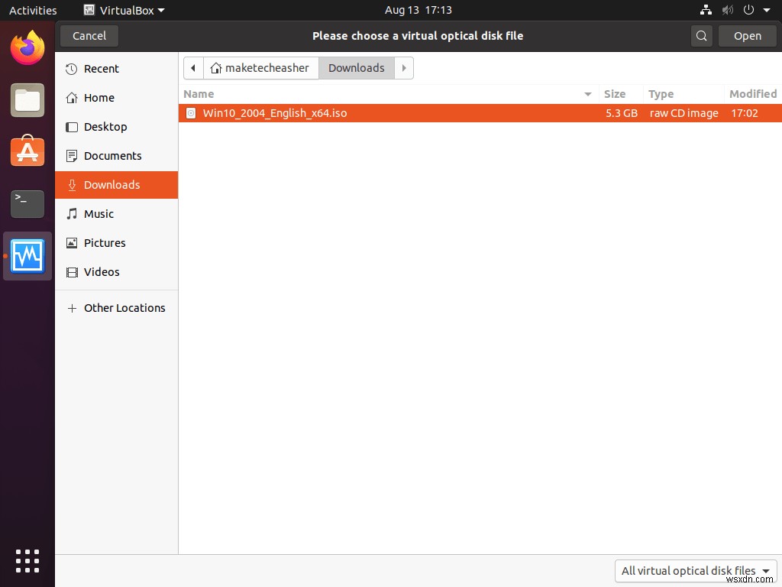This screenshot has width=782, height=587.
Task: Open Firefox from the dock
Action: click(x=27, y=47)
